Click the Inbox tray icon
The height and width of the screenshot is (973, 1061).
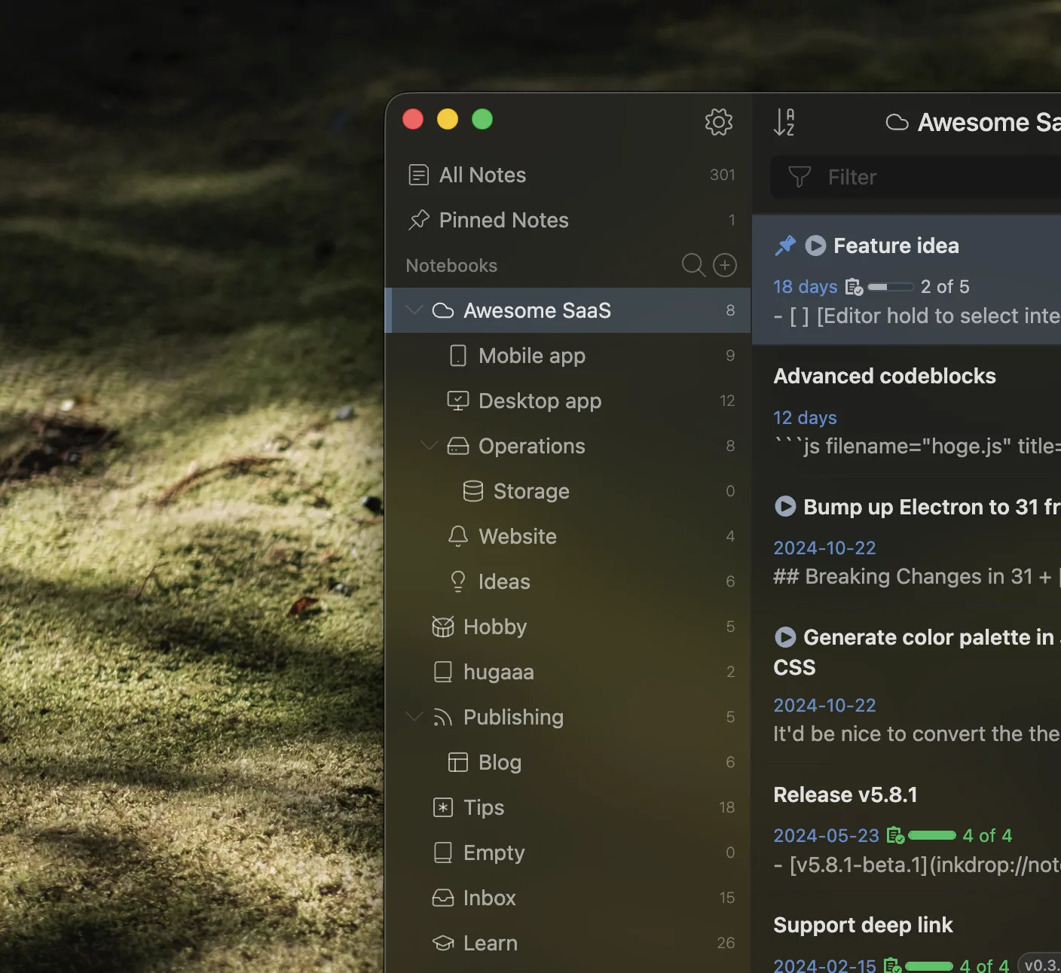click(x=443, y=898)
